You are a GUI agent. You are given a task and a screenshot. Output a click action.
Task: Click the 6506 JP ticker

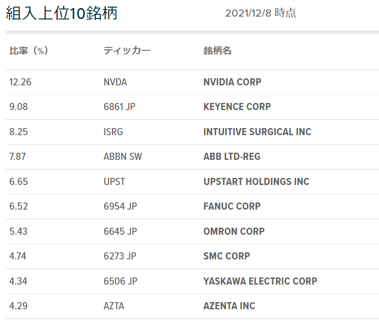pyautogui.click(x=120, y=281)
